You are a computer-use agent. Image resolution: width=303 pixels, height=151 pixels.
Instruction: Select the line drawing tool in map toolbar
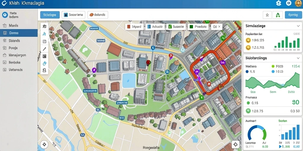pyautogui.click(x=44, y=49)
